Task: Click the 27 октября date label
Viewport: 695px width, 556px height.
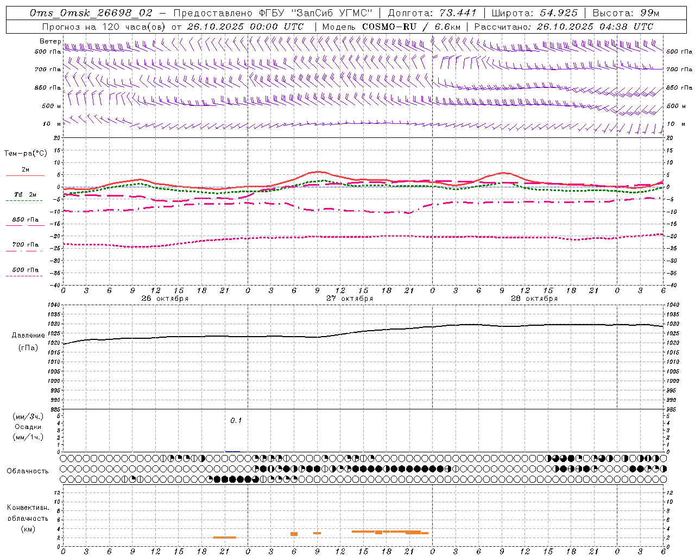Action: coord(350,299)
